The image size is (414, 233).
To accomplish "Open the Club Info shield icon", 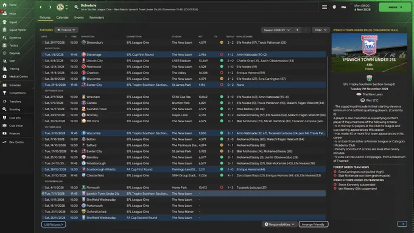I will pyautogui.click(x=4, y=118).
